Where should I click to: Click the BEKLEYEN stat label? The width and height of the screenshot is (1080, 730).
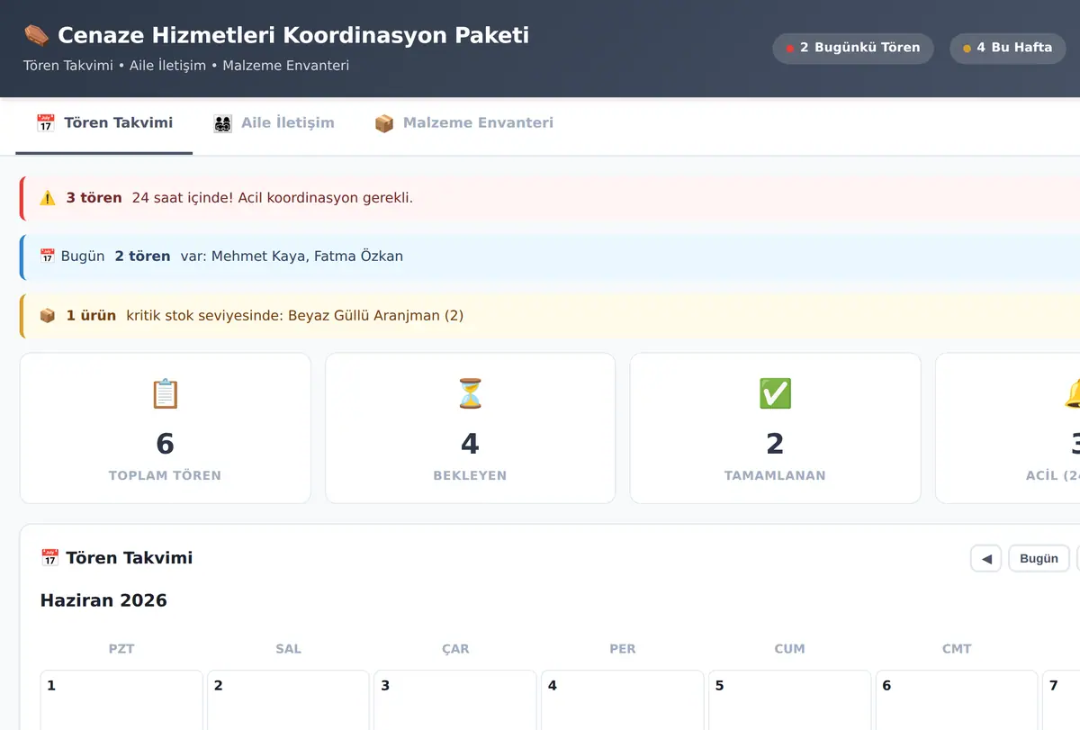pyautogui.click(x=470, y=475)
